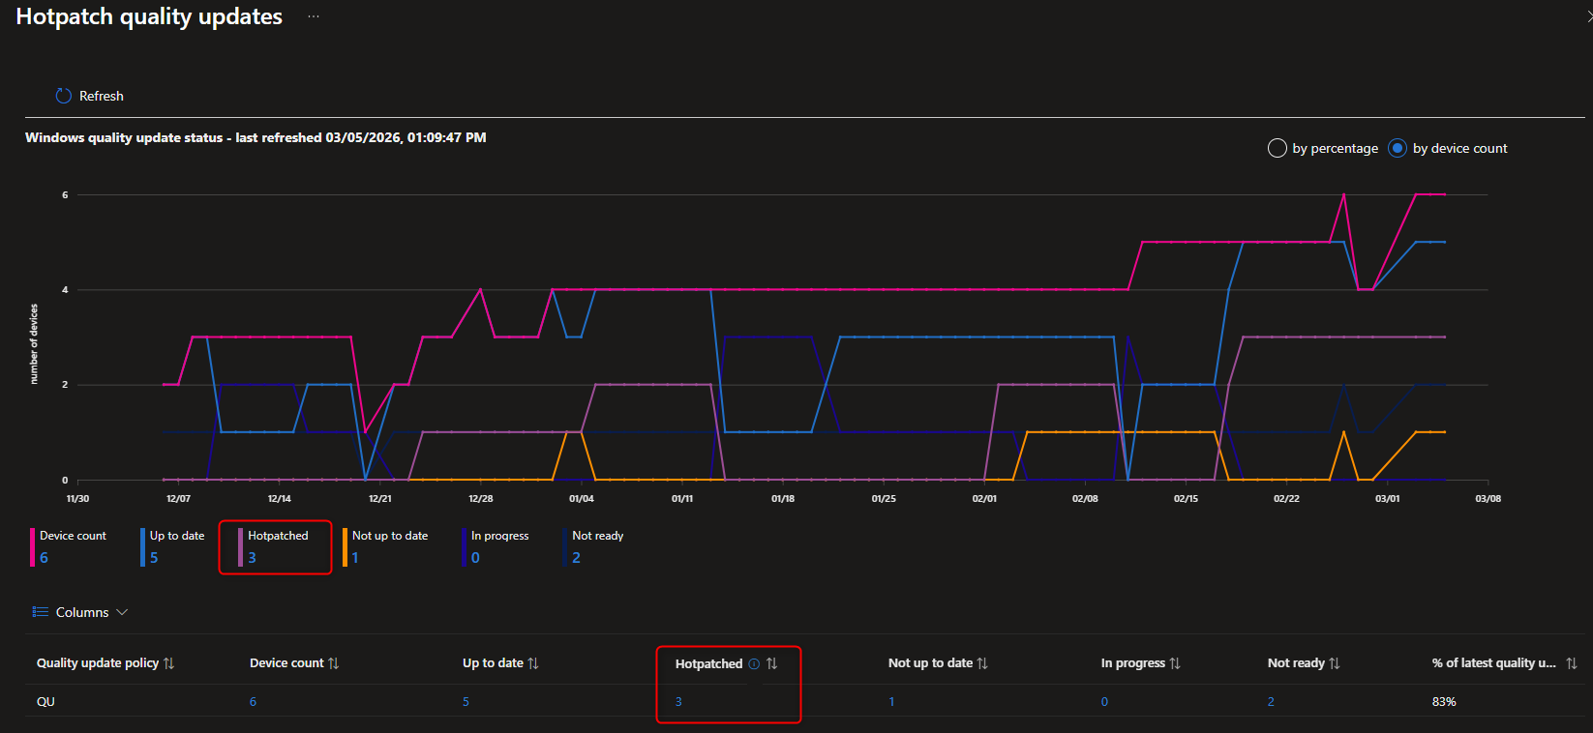Toggle the Up to date legend item
This screenshot has width=1593, height=733.
(172, 546)
